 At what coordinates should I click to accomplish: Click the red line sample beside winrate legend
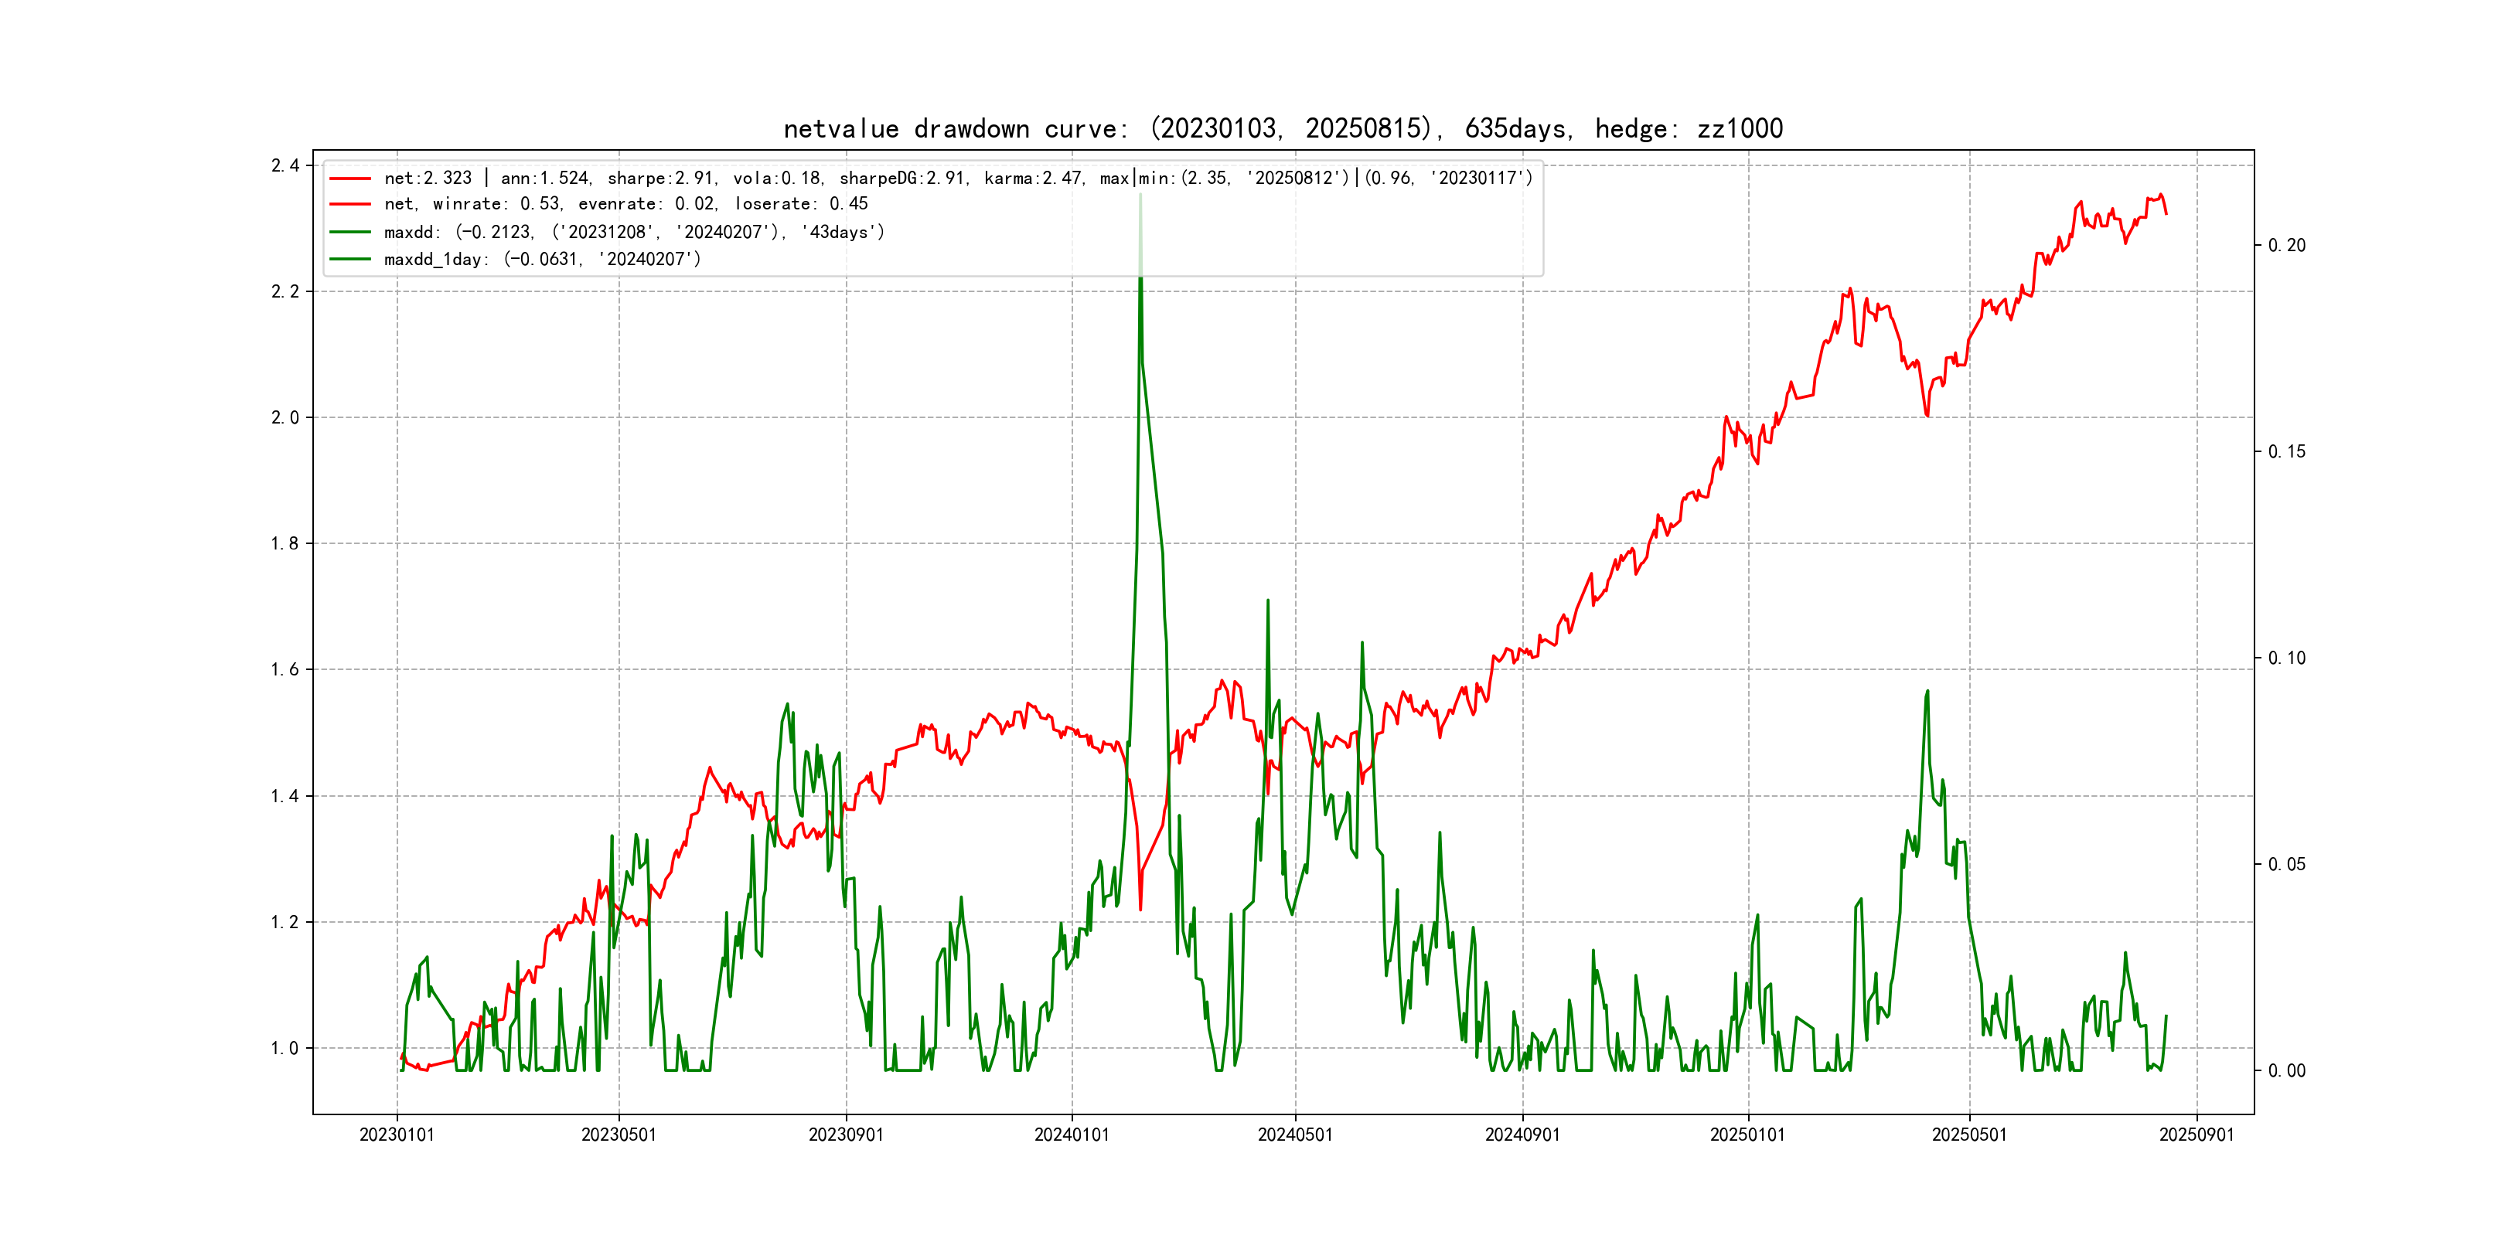[x=350, y=204]
